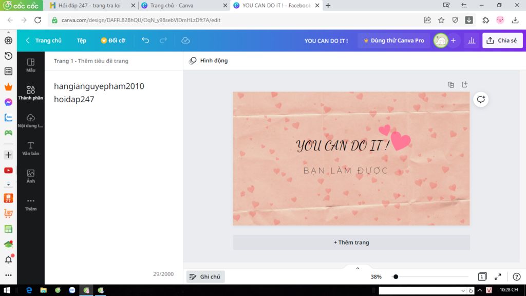Click the taskbar clock 10:28 CH
Viewport: 526px width, 296px height.
click(x=509, y=290)
